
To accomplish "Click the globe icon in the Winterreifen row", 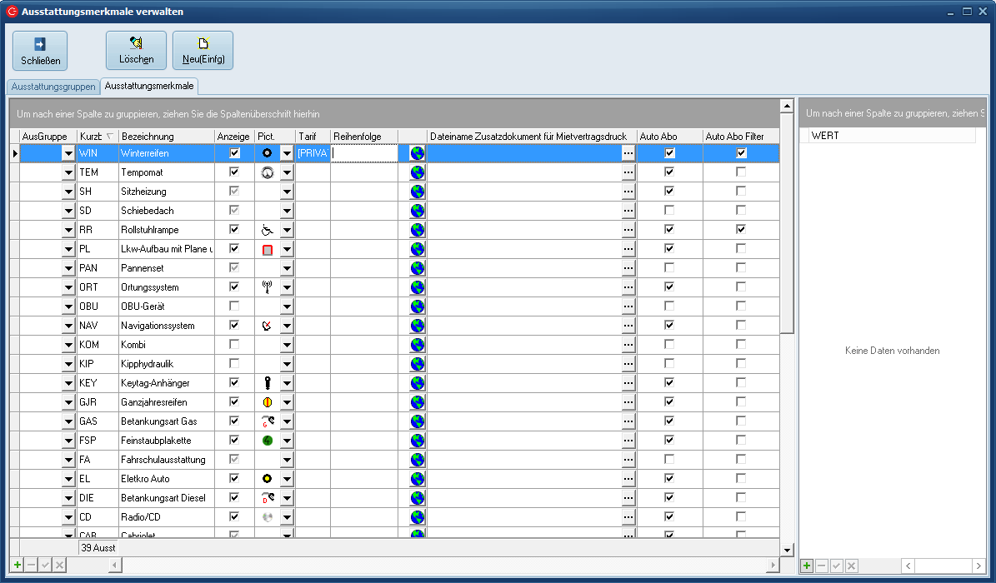I will coord(418,153).
